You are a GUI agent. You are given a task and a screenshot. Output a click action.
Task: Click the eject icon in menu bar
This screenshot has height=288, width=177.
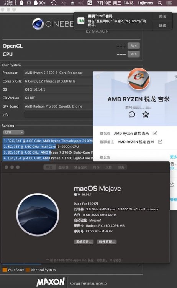[x=72, y=3]
